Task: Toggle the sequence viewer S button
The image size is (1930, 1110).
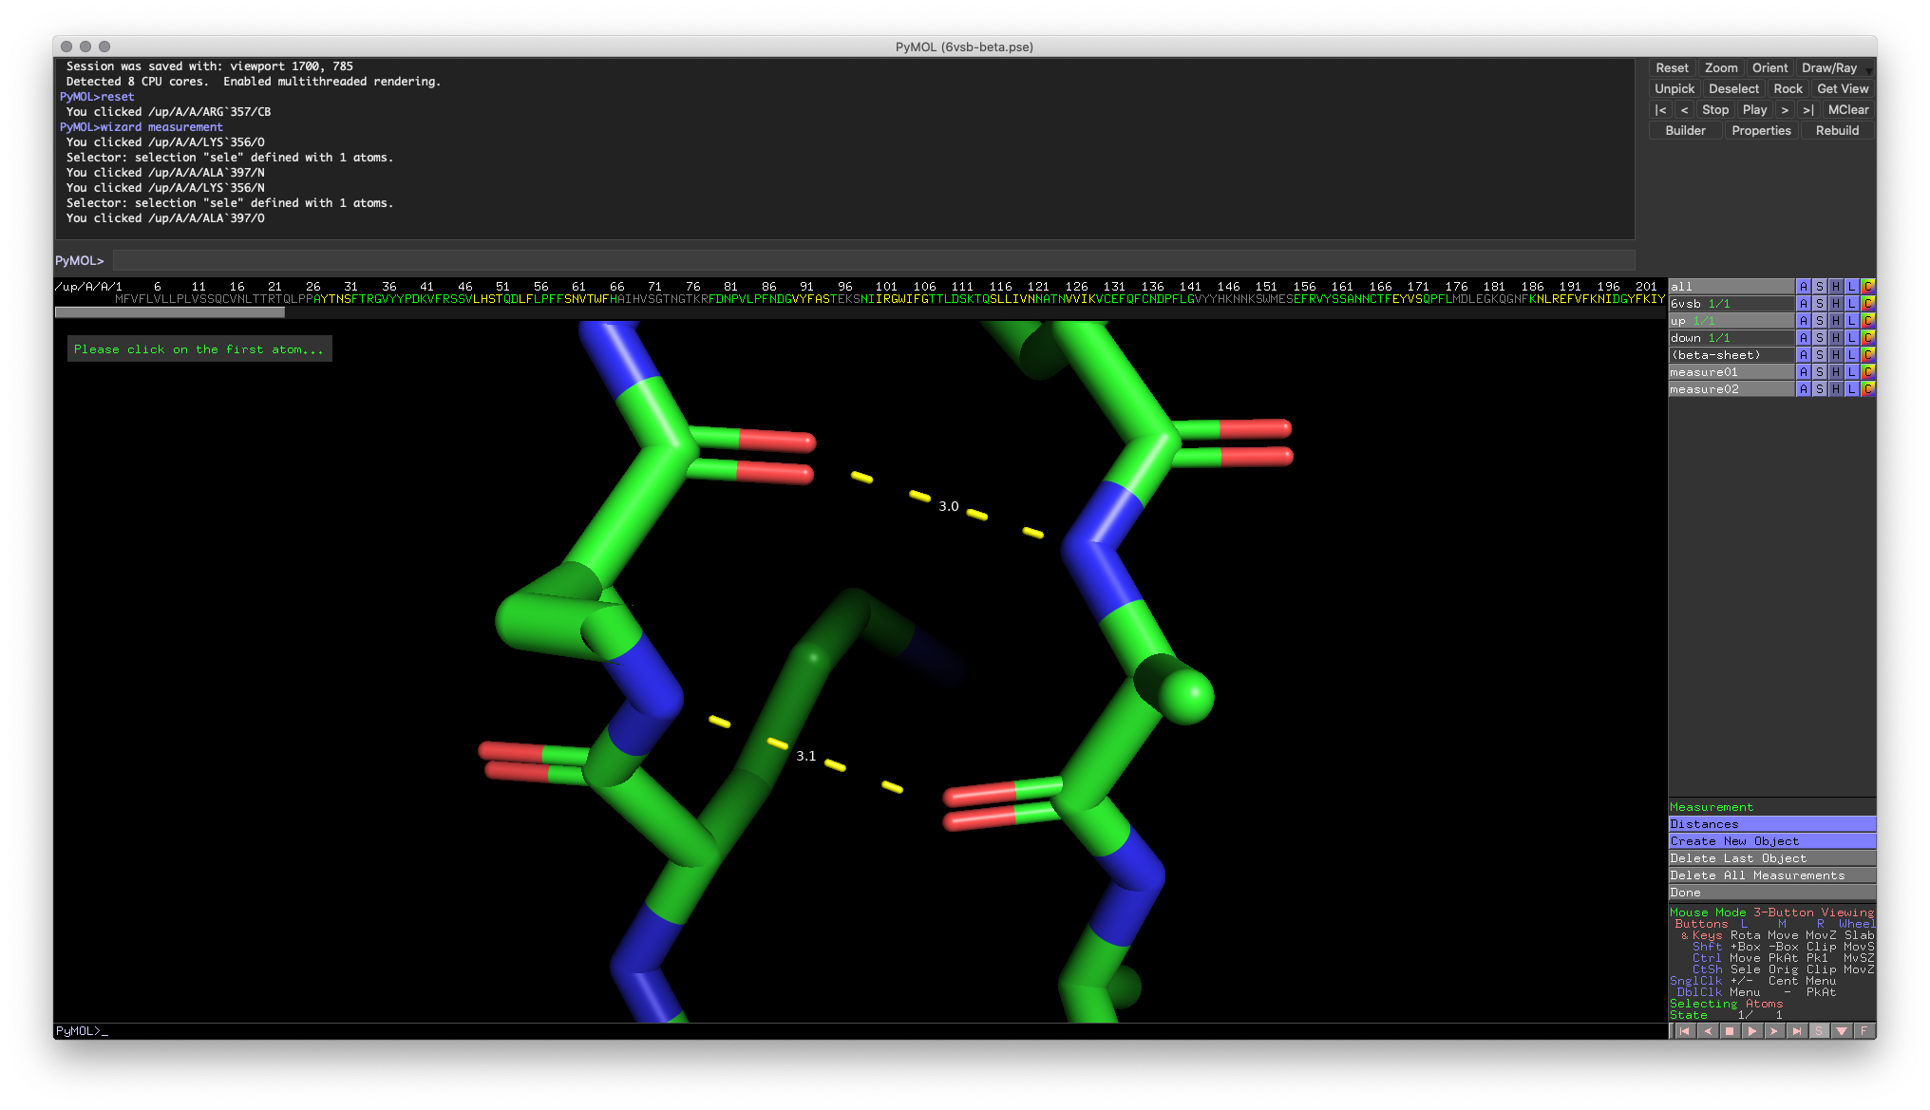Action: pyautogui.click(x=1819, y=1031)
